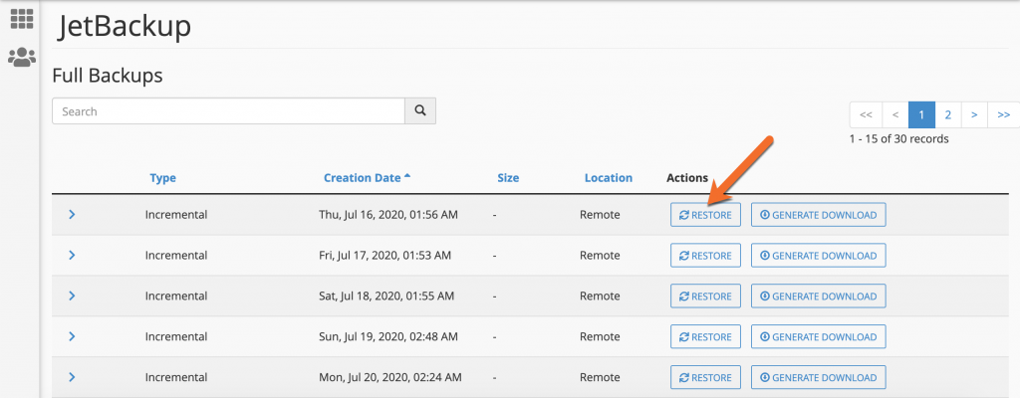
Task: Generate download for Fri, Jul 17 backup
Action: click(x=818, y=256)
